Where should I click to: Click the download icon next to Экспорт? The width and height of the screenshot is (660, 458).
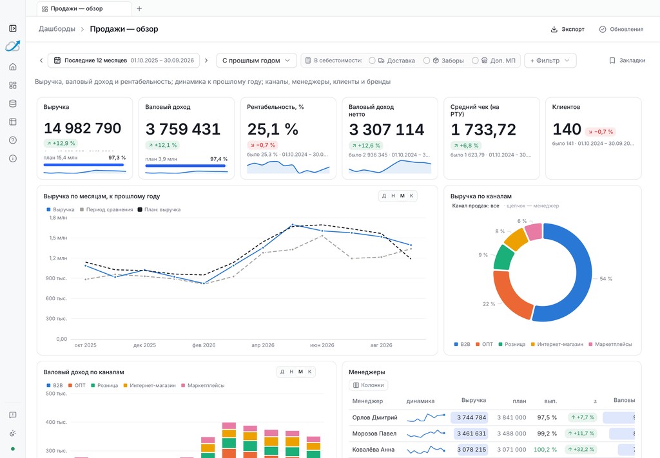tap(554, 30)
